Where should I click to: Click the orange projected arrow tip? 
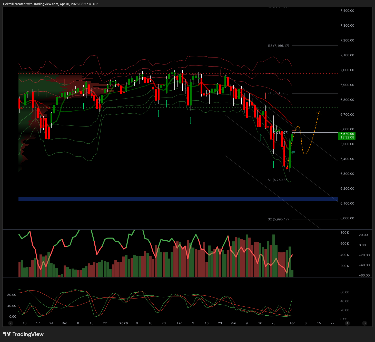(x=319, y=112)
